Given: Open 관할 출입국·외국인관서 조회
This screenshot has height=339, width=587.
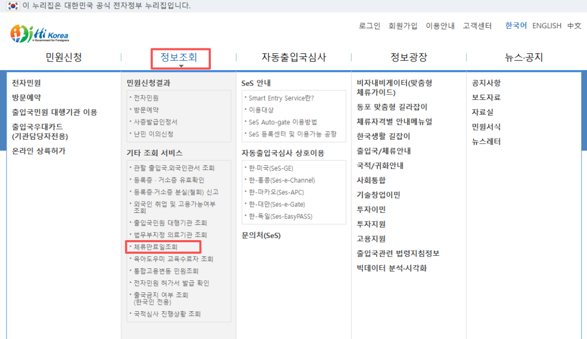Looking at the screenshot, I should click(x=174, y=168).
